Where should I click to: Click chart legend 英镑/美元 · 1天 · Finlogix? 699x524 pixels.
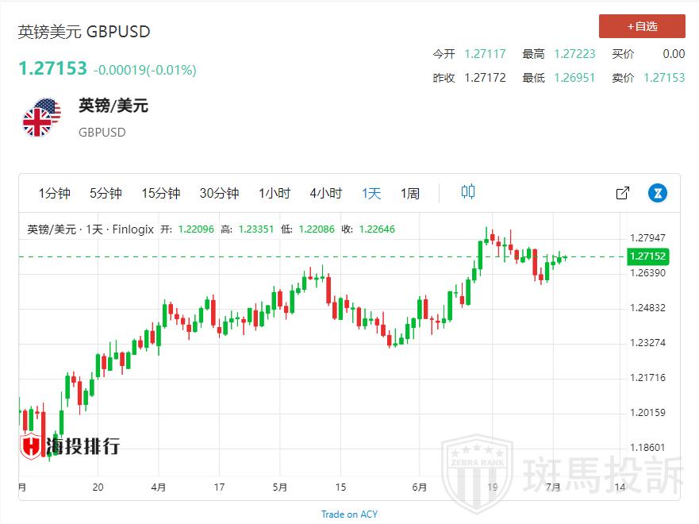click(90, 229)
